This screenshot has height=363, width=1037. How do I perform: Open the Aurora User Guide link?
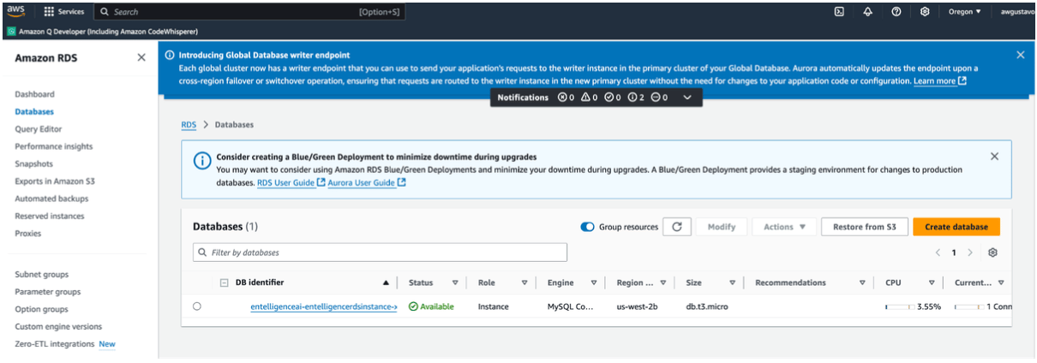point(367,183)
